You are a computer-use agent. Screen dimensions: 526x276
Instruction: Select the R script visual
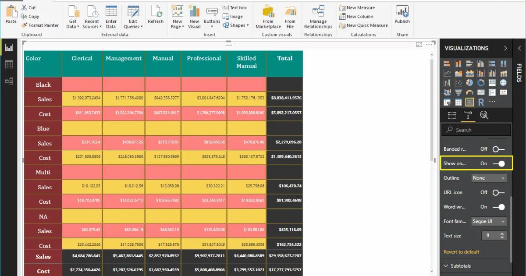coord(481,102)
